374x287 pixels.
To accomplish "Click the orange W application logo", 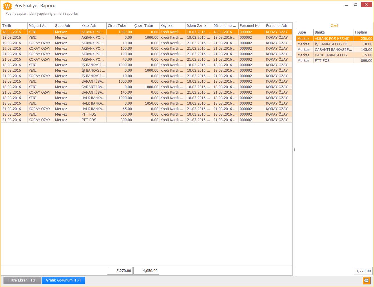I will point(7,6).
